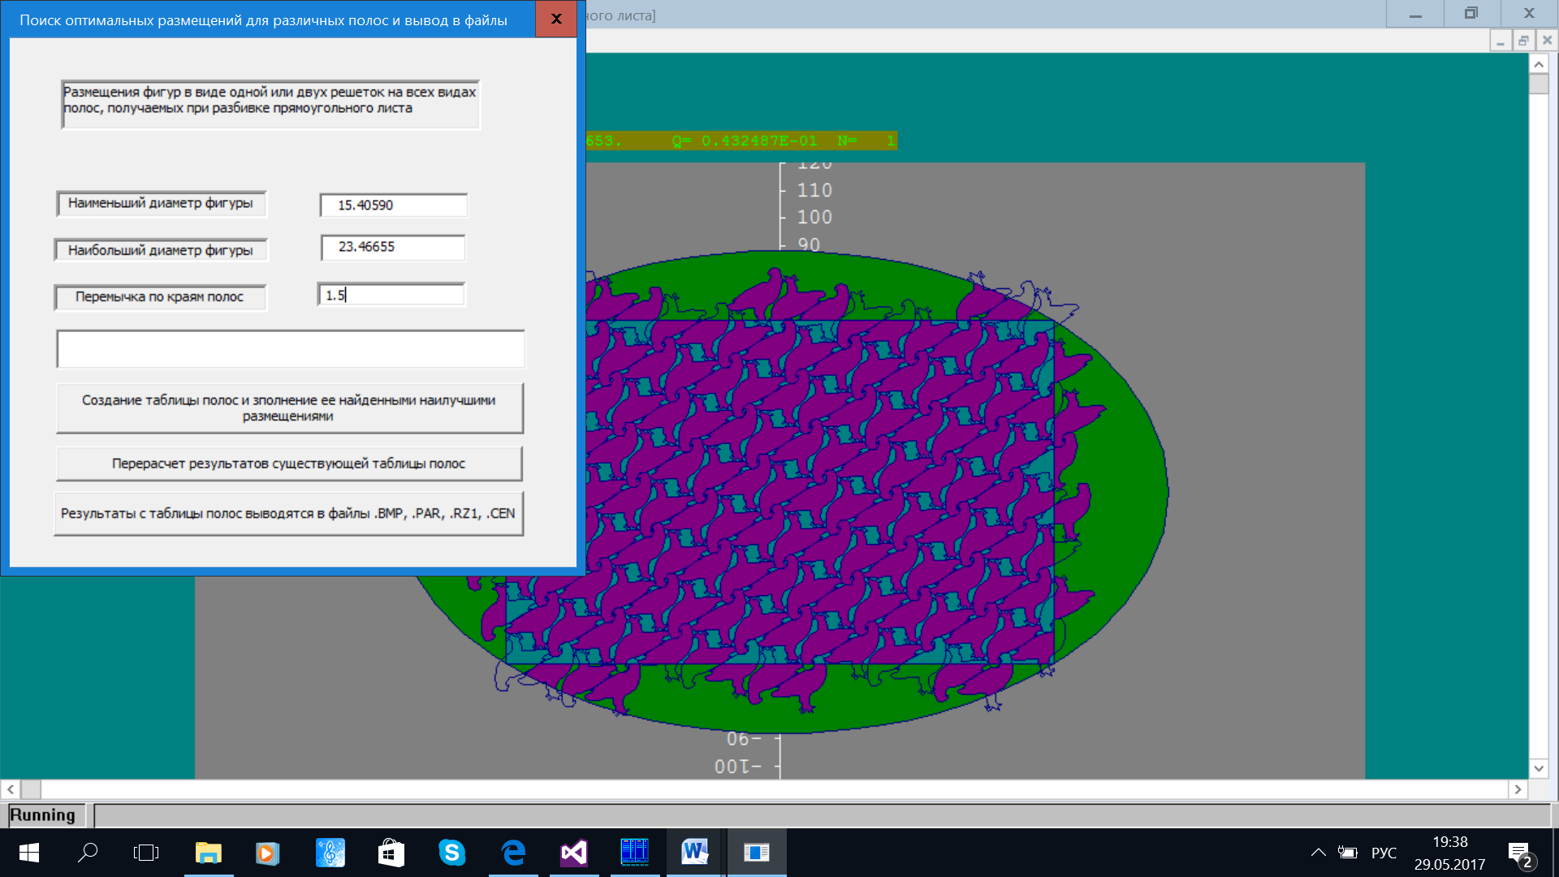Open Action Center notifications icon
This screenshot has width=1559, height=877.
click(1519, 853)
